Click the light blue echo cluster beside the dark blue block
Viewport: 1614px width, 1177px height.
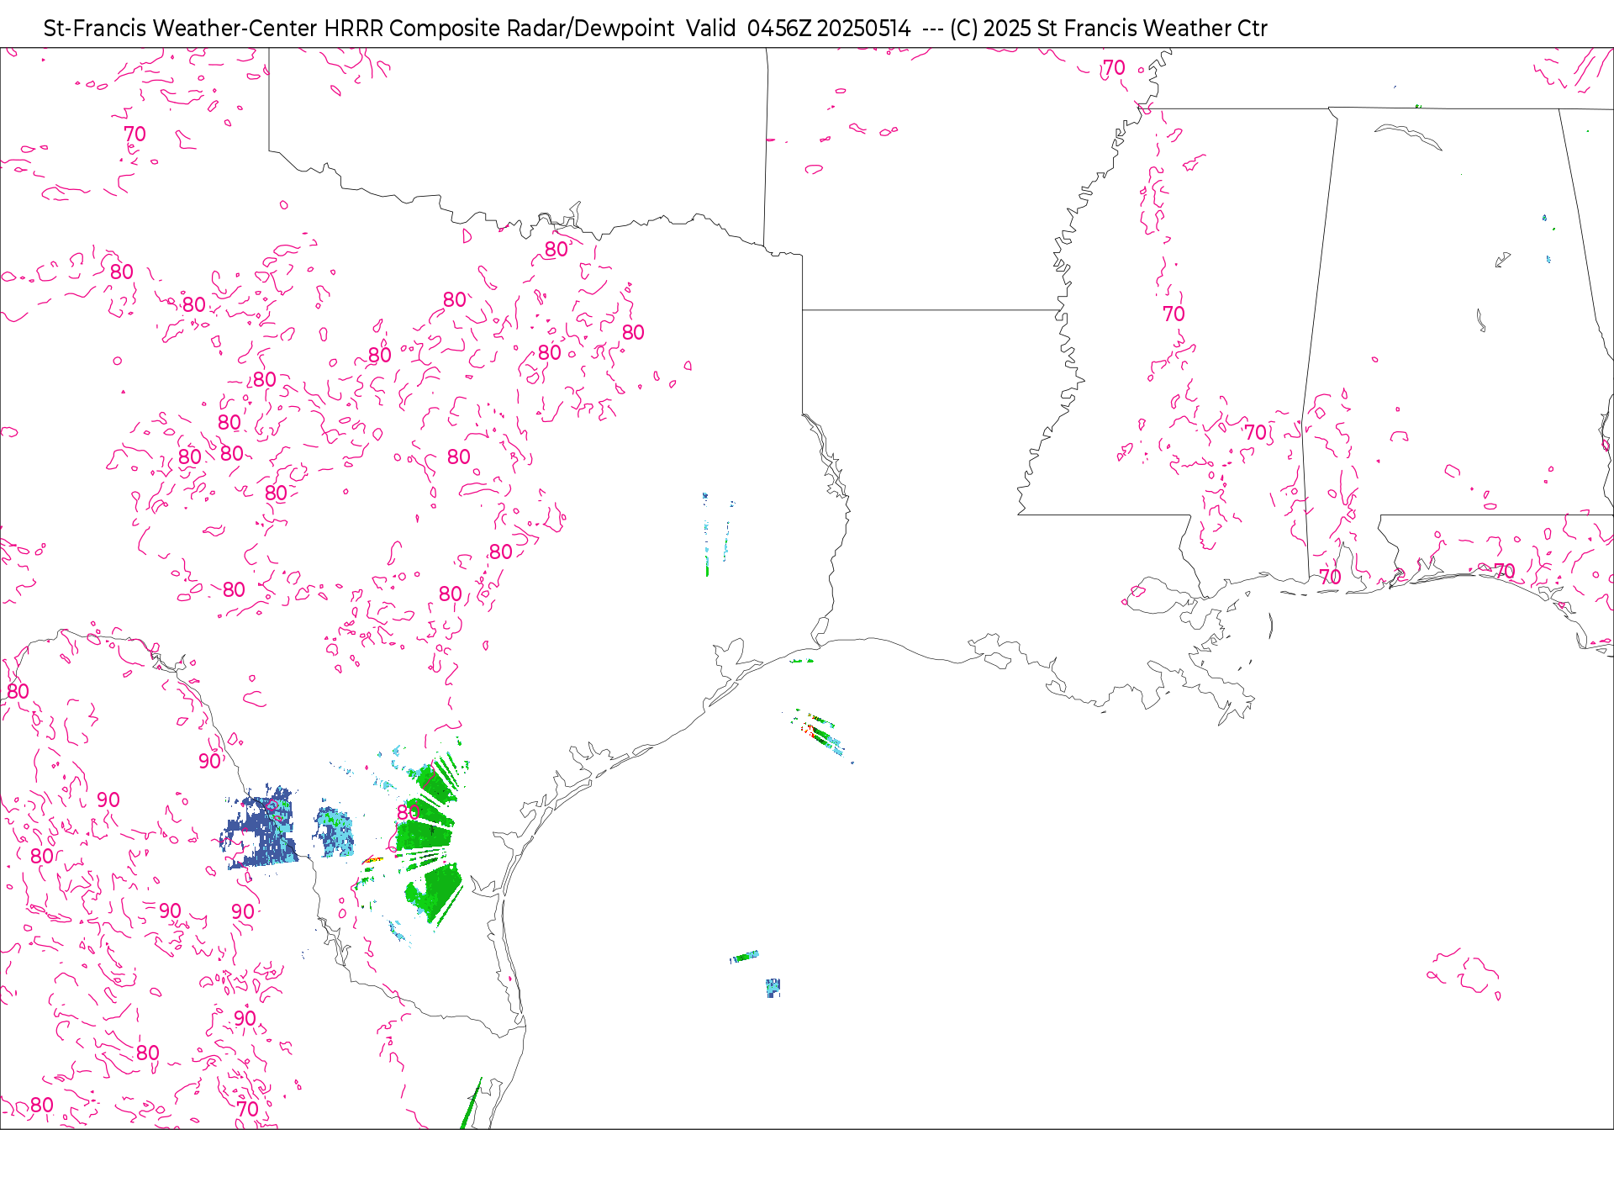335,831
